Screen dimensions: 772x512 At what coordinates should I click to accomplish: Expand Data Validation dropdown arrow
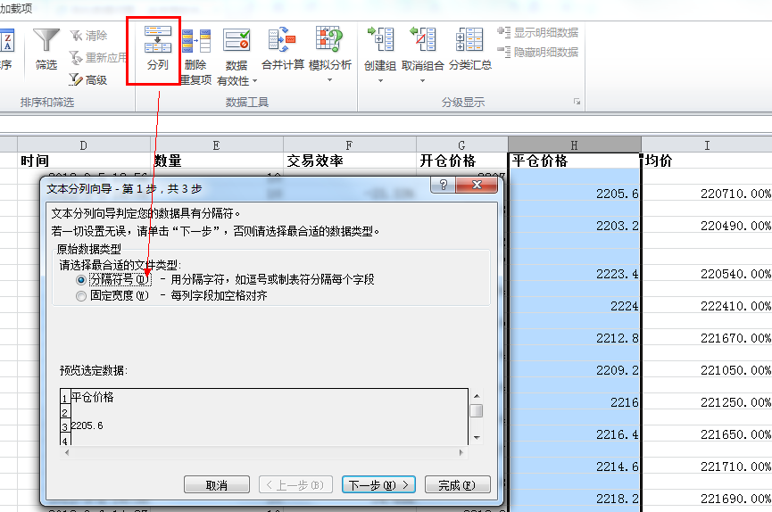(x=254, y=81)
